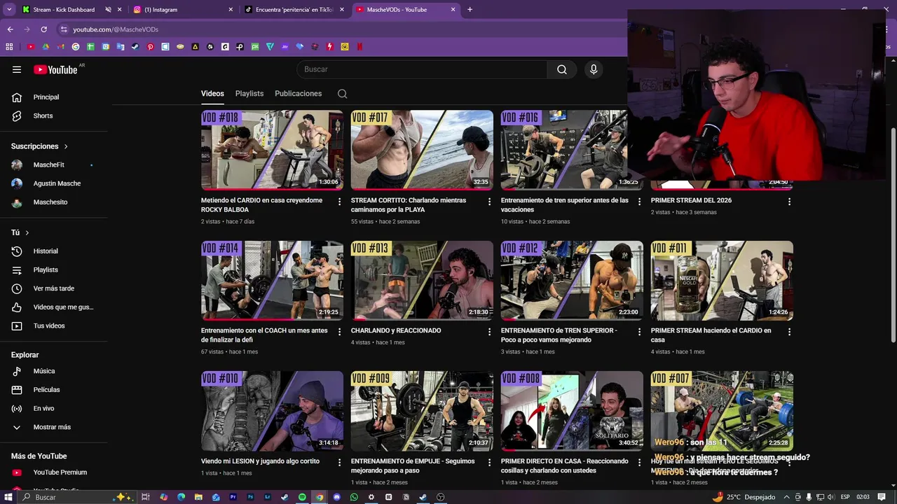
Task: Switch to the Instagram browser tab
Action: 182,10
